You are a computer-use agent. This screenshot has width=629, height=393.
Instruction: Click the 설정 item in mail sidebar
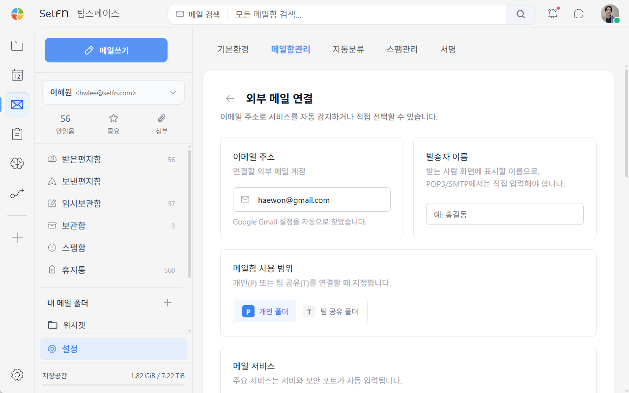[x=114, y=349]
